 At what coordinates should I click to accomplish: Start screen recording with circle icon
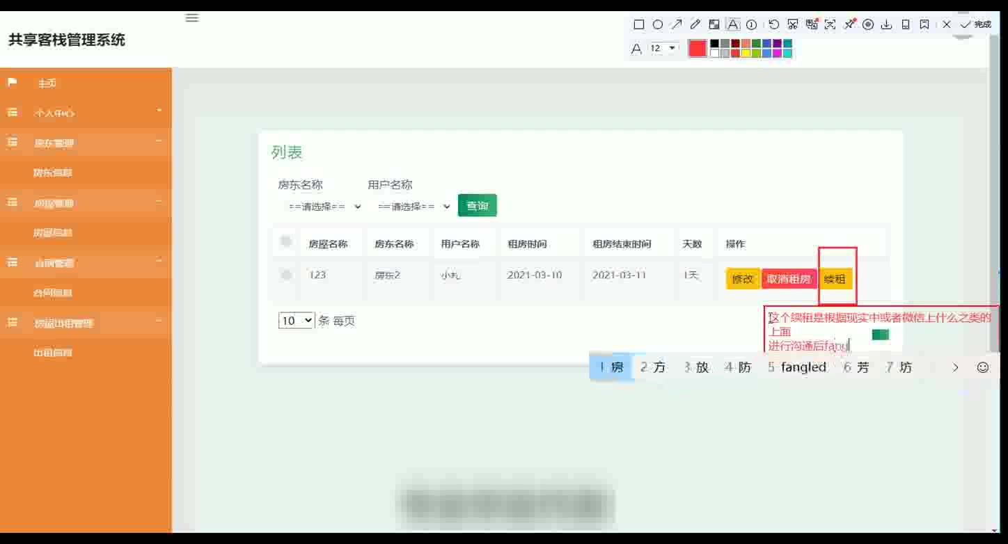click(x=868, y=24)
